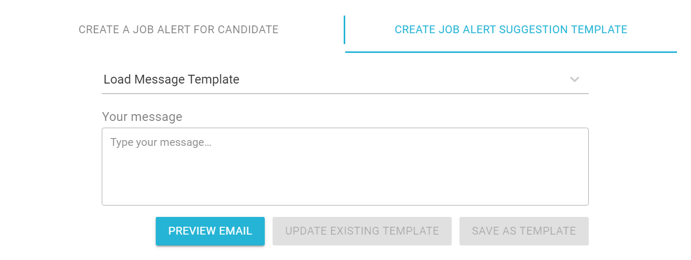Focus the Type your message text area

[345, 167]
